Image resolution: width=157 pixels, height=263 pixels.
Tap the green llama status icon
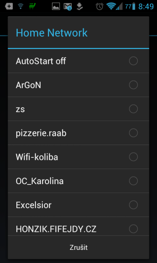tap(32, 6)
